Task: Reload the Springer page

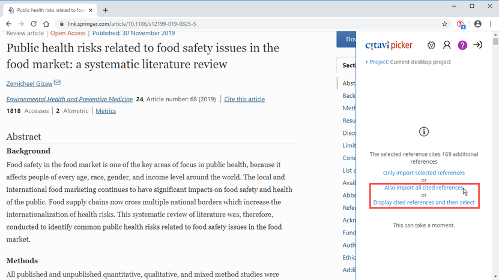Action: click(x=34, y=24)
